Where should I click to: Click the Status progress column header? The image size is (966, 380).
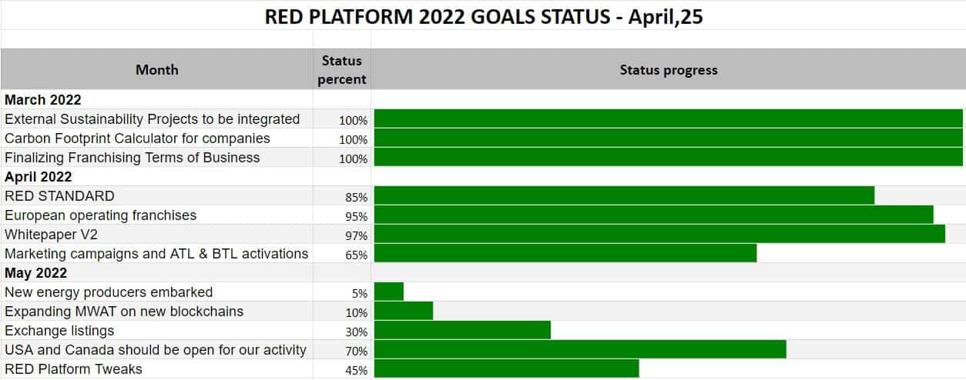click(668, 69)
